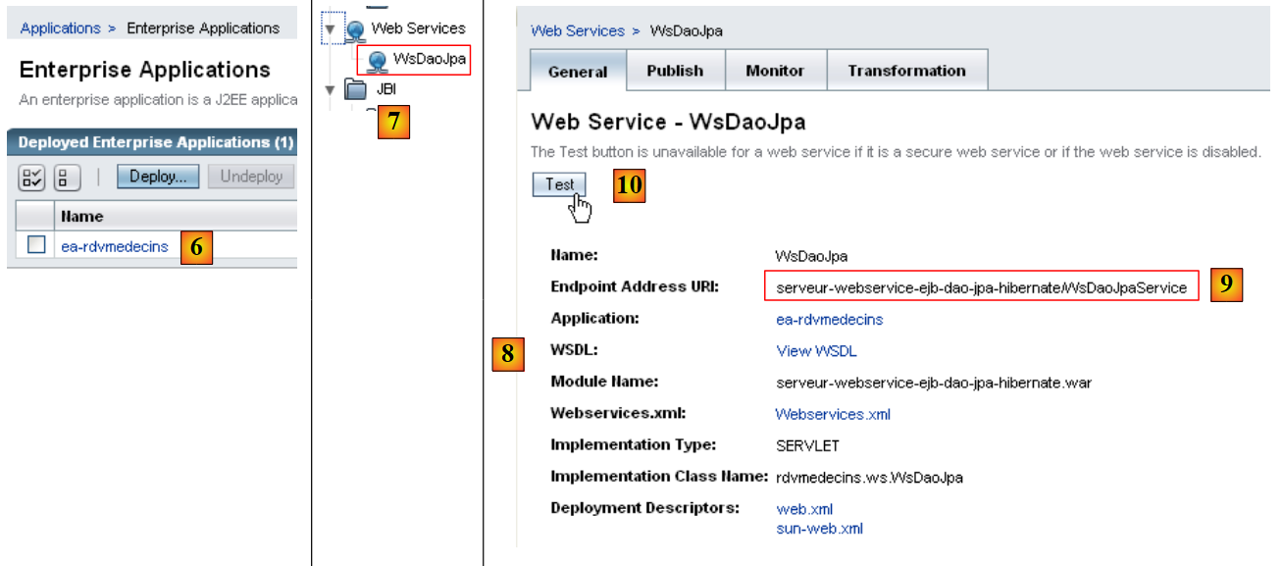Open the web.xml deployment descriptor
The width and height of the screenshot is (1283, 566).
pos(804,509)
